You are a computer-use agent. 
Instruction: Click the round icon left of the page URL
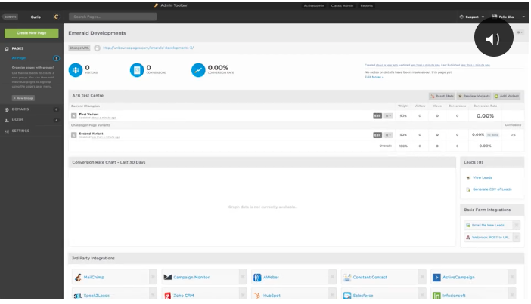click(97, 48)
